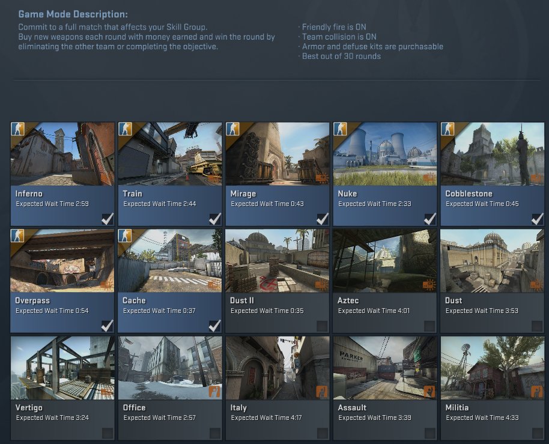Check the Assault map checkbox
This screenshot has width=549, height=444.
coord(429,433)
